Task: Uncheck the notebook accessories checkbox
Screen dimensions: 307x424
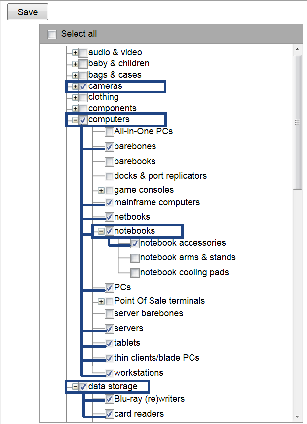Action: pyautogui.click(x=134, y=243)
